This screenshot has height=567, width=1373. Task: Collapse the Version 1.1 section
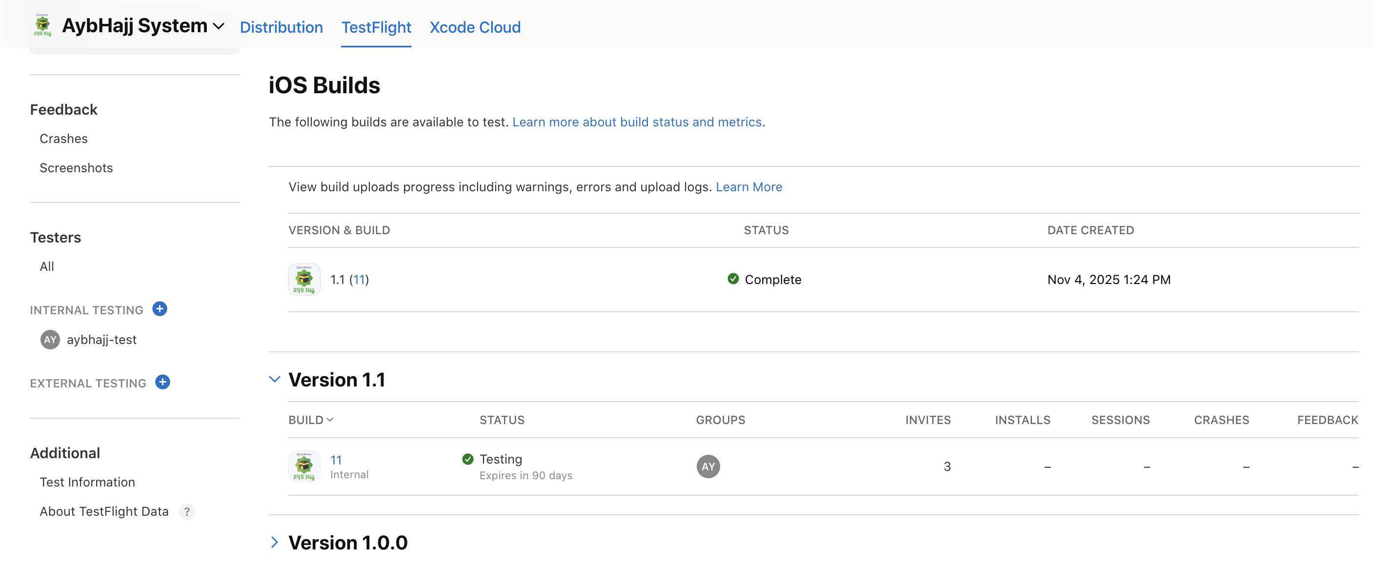pos(275,380)
